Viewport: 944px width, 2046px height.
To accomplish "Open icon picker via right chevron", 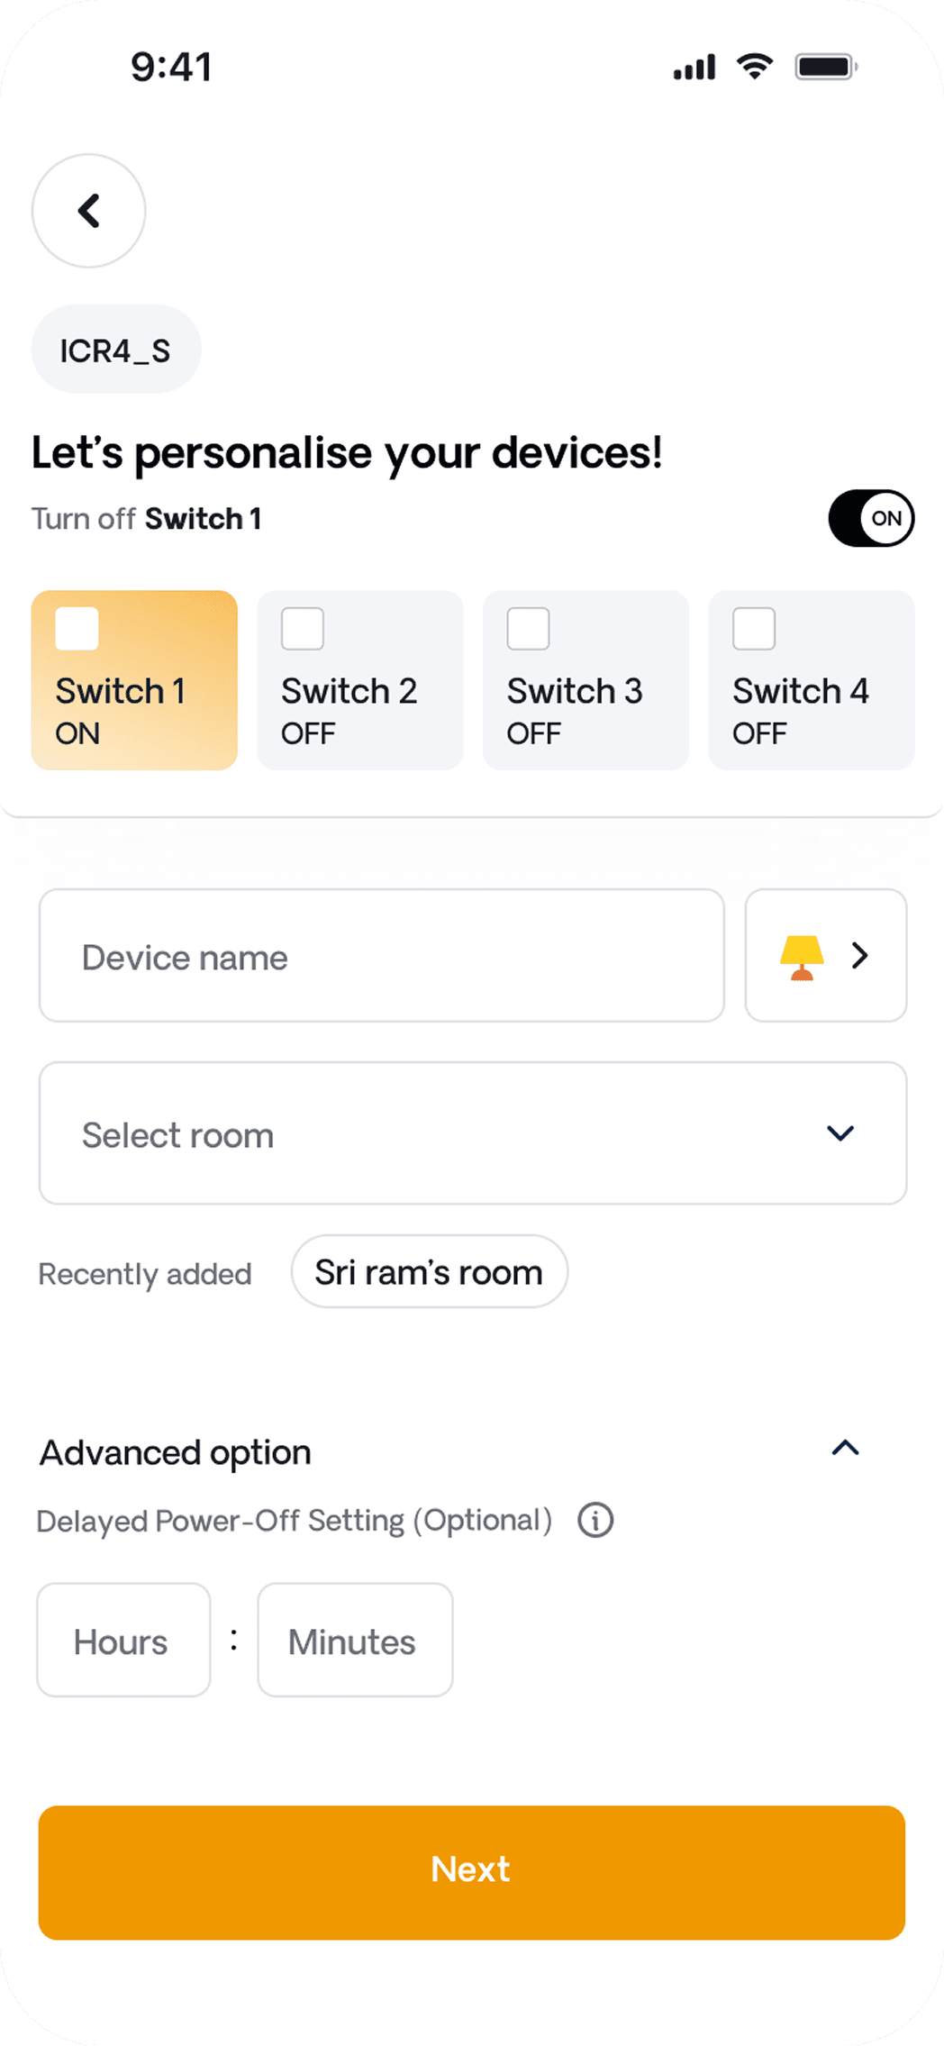I will pos(859,956).
